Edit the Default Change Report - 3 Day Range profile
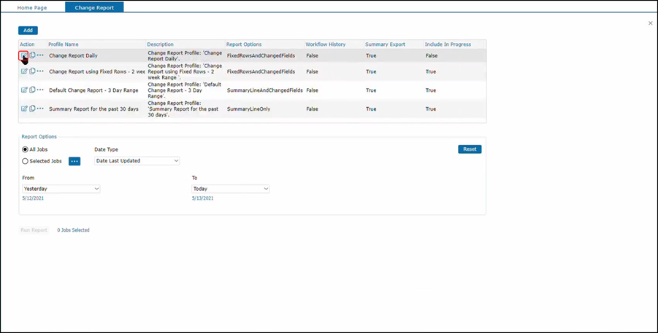Viewport: 658px width, 333px height. [x=24, y=90]
